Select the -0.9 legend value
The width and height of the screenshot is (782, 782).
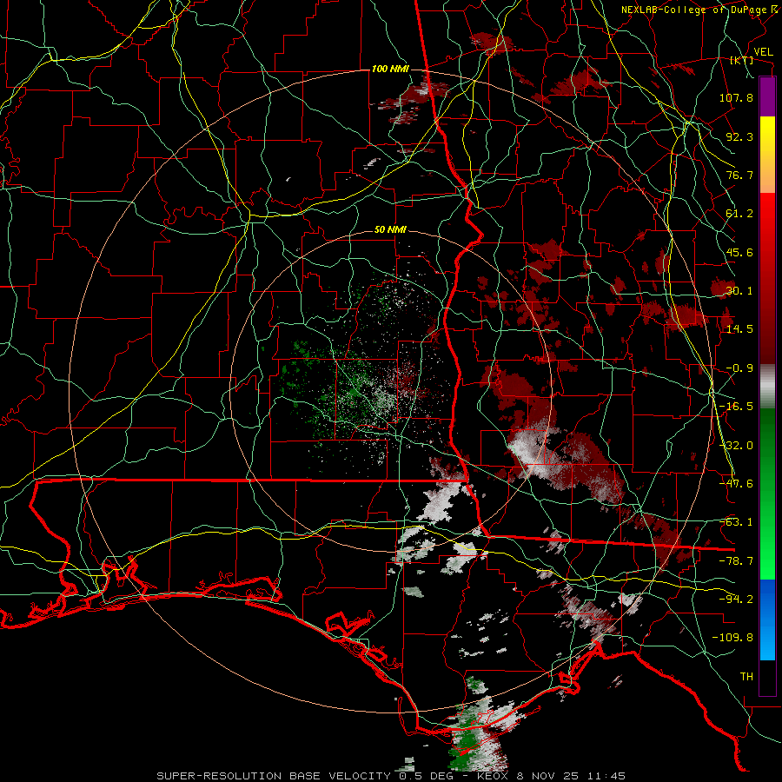739,368
